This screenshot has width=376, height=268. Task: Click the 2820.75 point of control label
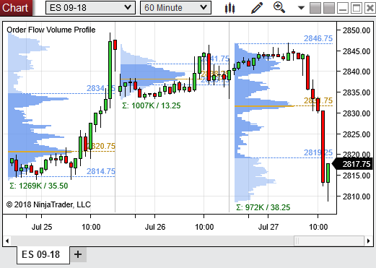tap(101, 146)
